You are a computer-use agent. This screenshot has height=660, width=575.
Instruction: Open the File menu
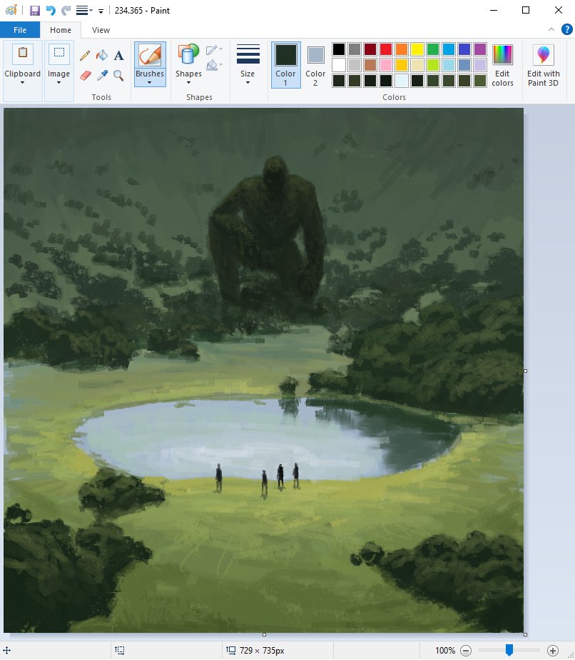(x=20, y=30)
